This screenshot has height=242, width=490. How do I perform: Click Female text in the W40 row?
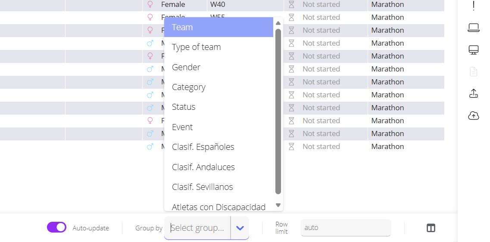[173, 5]
